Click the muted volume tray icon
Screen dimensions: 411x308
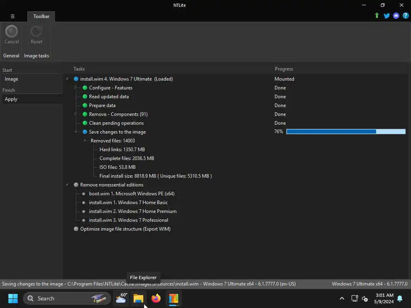click(x=364, y=298)
